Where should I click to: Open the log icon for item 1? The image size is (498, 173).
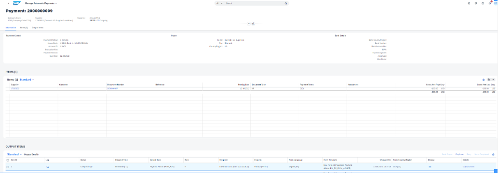point(48,167)
